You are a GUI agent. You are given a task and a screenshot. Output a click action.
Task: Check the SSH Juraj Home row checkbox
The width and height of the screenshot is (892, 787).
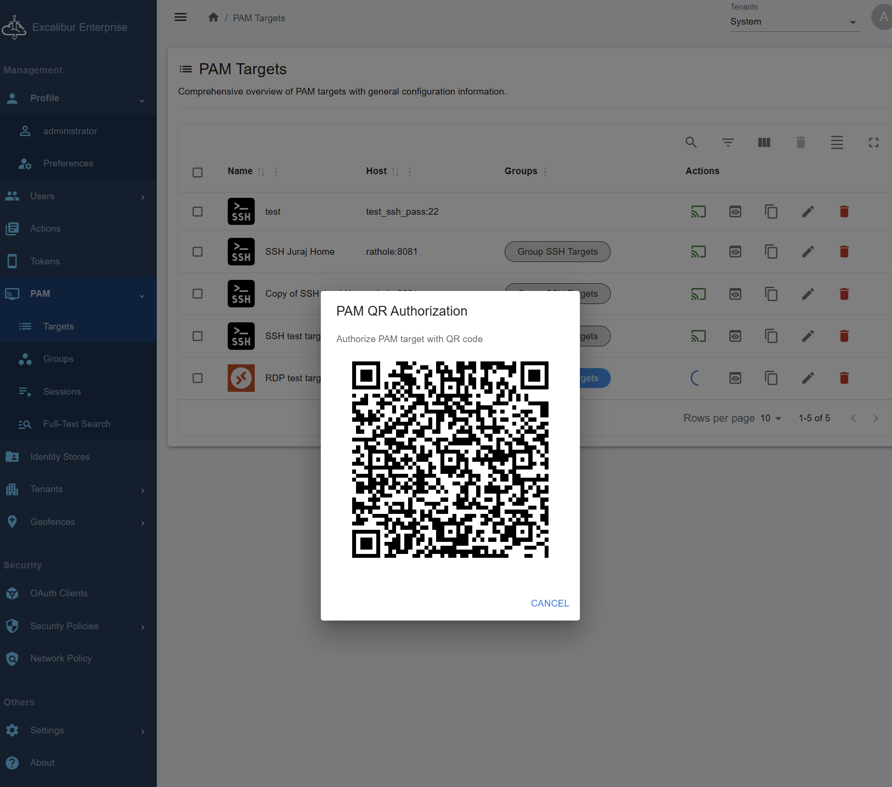tap(197, 251)
